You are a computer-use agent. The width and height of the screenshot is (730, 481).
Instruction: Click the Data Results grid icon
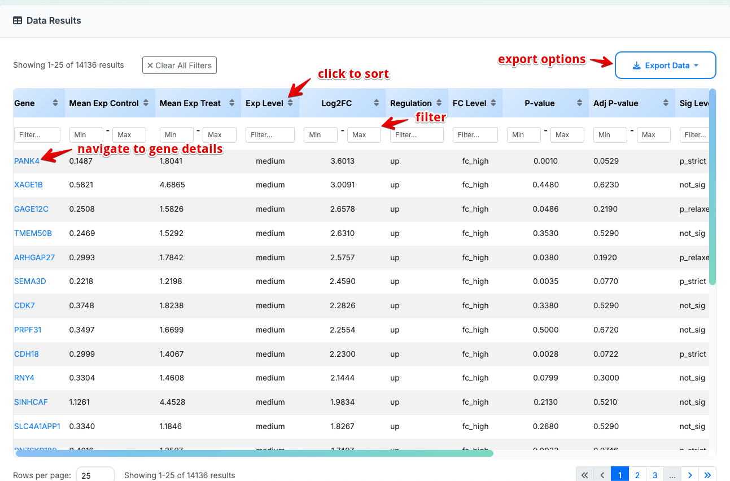tap(17, 20)
